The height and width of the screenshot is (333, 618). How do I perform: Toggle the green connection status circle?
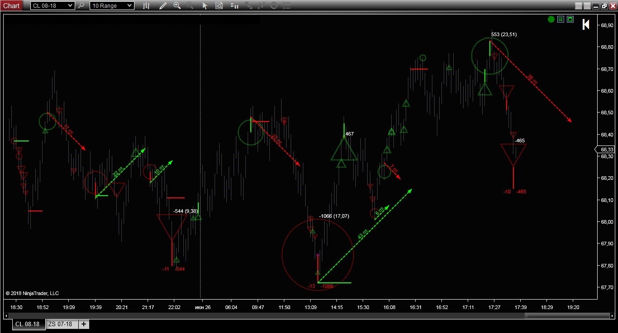[x=551, y=19]
